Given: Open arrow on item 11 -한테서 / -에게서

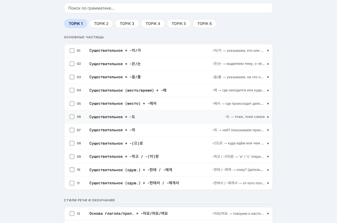Looking at the screenshot, I should pos(268,183).
